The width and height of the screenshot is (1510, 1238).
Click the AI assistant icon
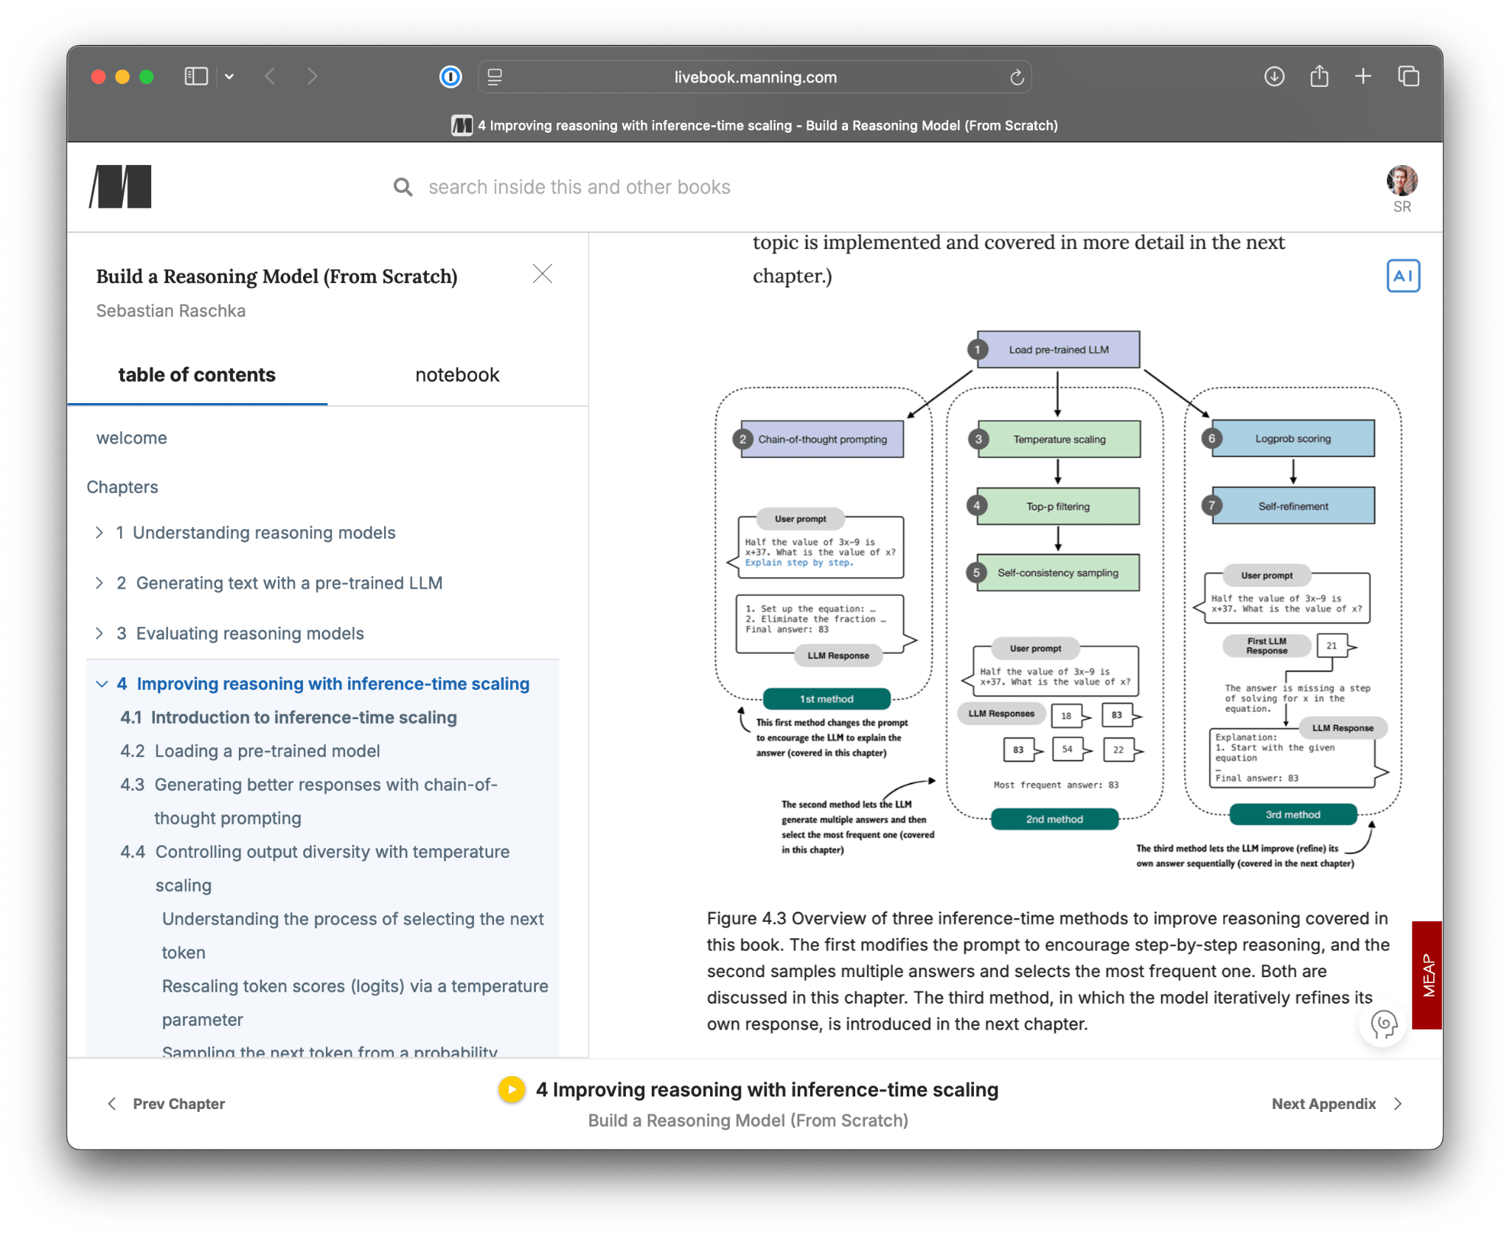(1402, 276)
